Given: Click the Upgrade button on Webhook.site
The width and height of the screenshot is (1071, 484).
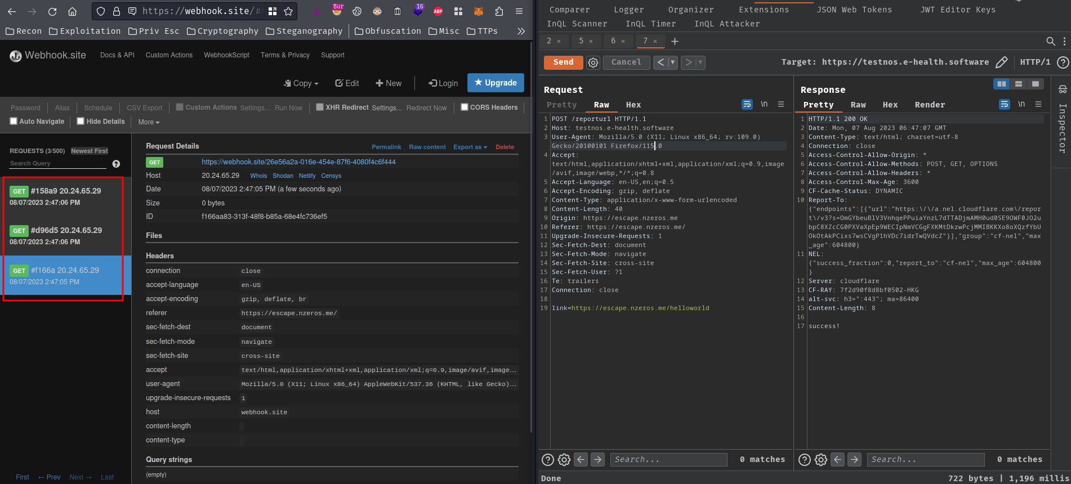Looking at the screenshot, I should 496,83.
